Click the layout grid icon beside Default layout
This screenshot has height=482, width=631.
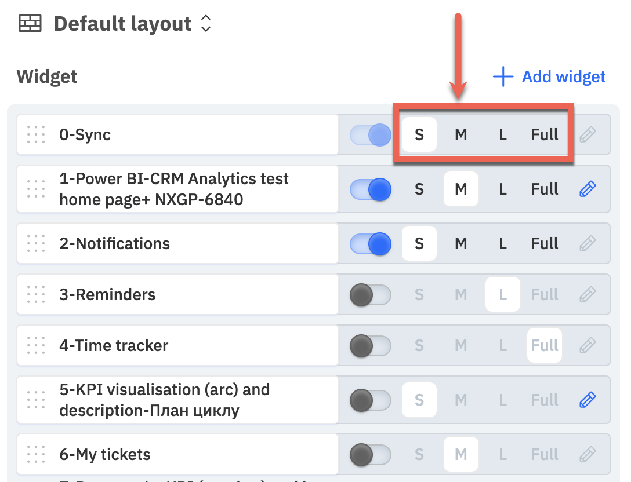pyautogui.click(x=30, y=23)
